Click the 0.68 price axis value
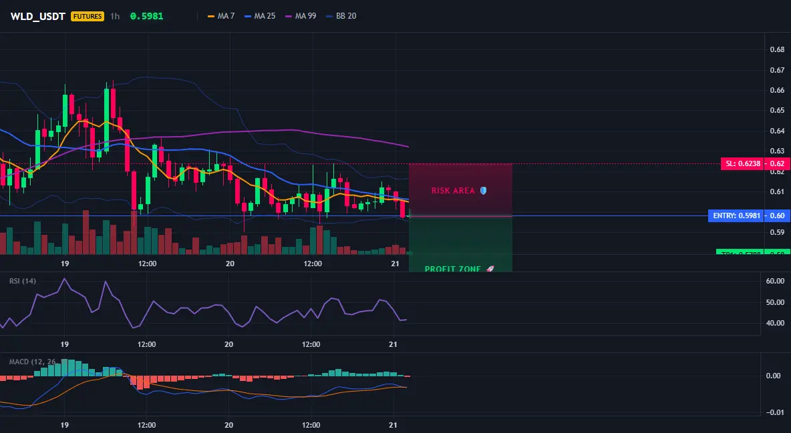The height and width of the screenshot is (433, 791). tap(777, 49)
